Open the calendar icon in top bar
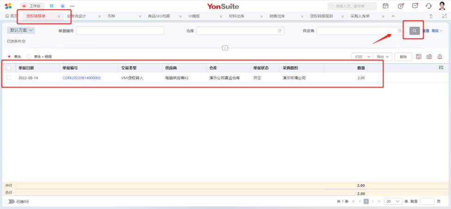 point(385,6)
